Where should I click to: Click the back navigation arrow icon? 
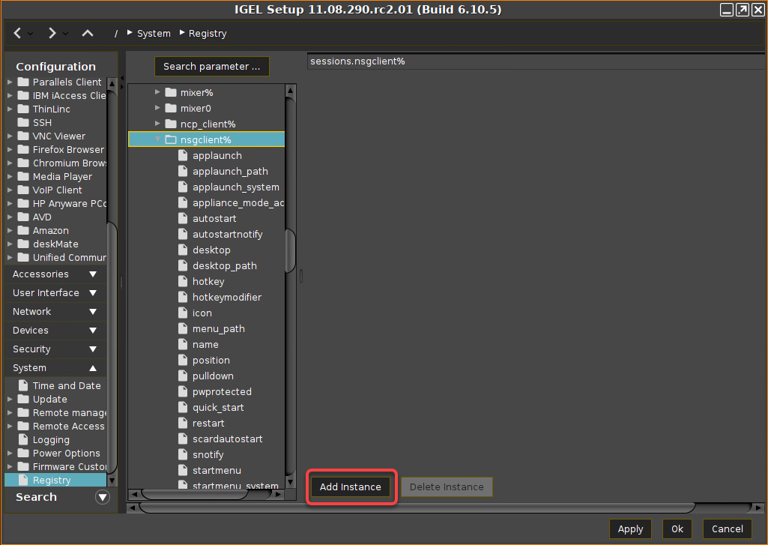(x=16, y=33)
